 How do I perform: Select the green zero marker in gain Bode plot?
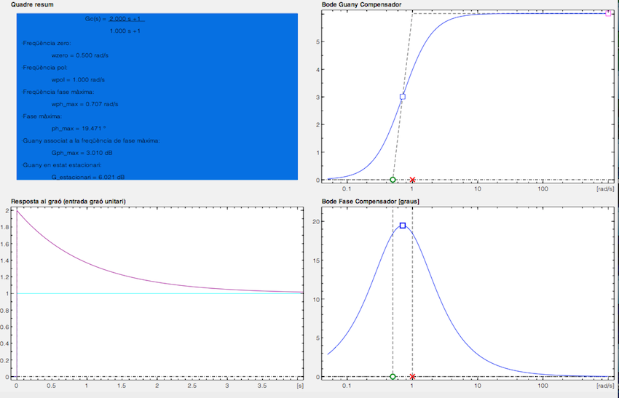click(393, 180)
